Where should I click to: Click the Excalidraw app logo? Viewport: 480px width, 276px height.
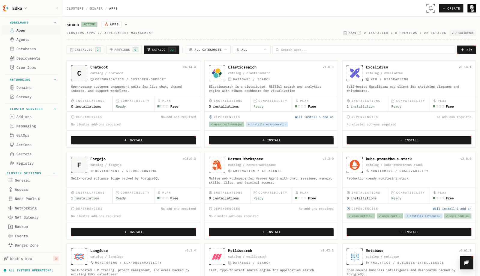pos(355,73)
